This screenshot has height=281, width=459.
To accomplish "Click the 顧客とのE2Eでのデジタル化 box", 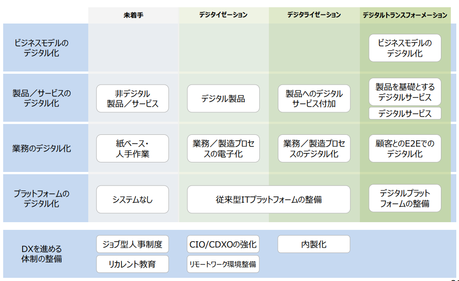I will click(405, 148).
